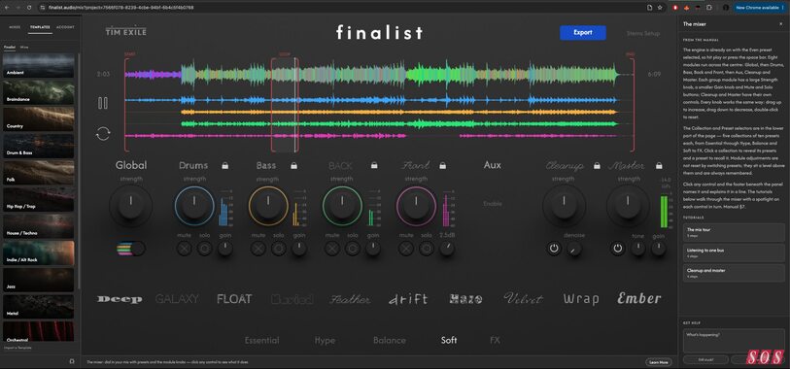Screen dimensions: 790x369
Task: Solo the Drums group
Action: pyautogui.click(x=205, y=249)
